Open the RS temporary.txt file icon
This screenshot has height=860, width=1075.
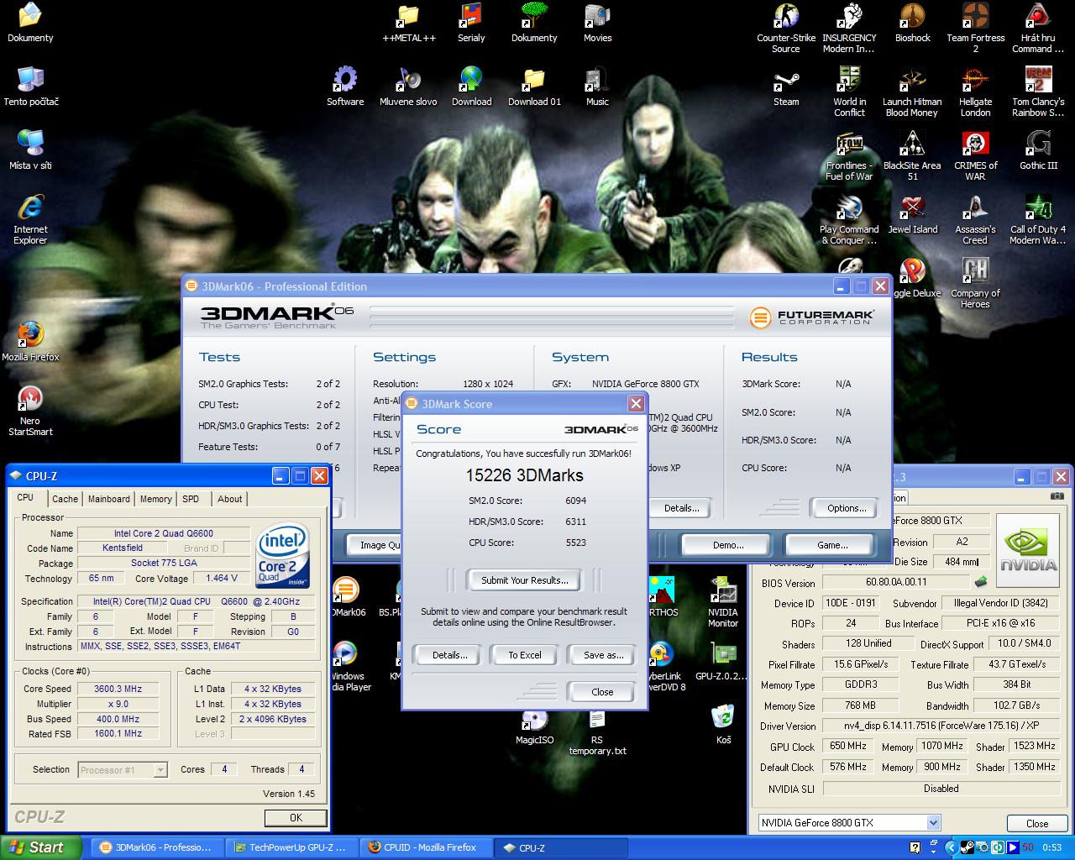coord(597,732)
